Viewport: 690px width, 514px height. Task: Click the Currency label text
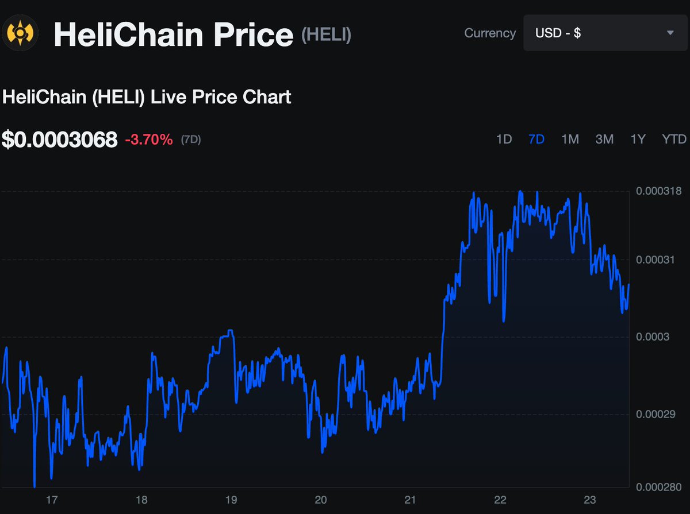click(x=490, y=33)
